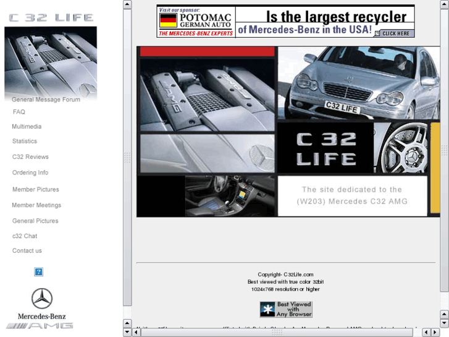View C32 Reviews
449x337 pixels.
(x=30, y=157)
